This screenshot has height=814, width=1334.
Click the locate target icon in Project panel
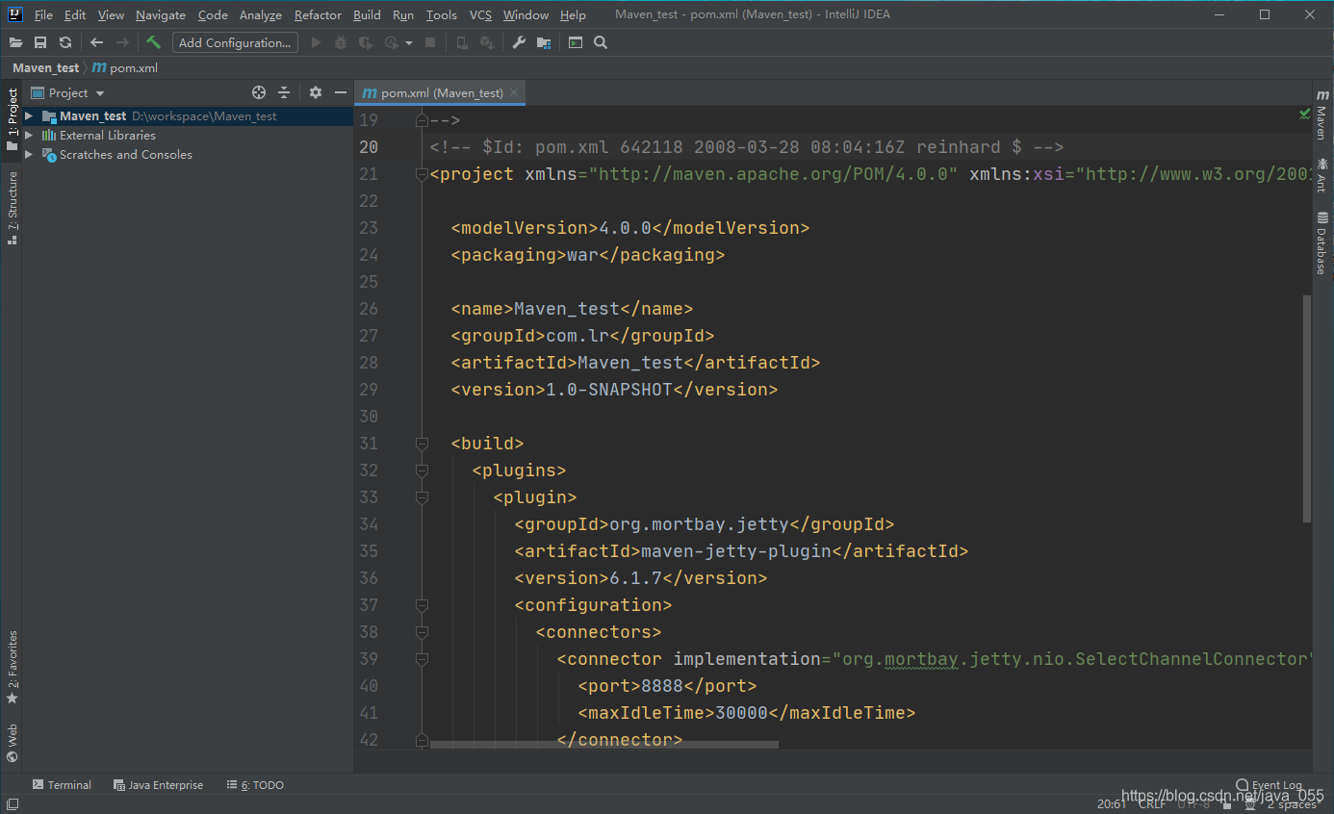click(x=259, y=92)
